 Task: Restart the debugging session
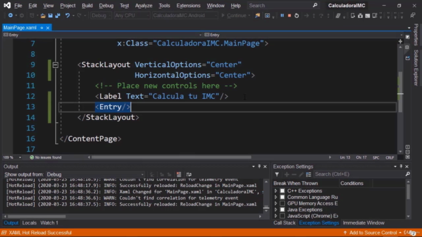click(x=297, y=16)
